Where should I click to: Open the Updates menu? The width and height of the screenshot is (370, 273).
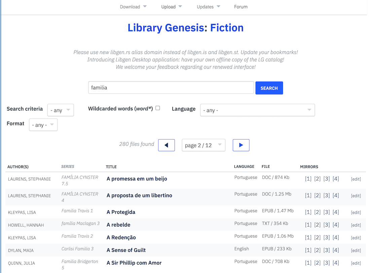pyautogui.click(x=208, y=6)
